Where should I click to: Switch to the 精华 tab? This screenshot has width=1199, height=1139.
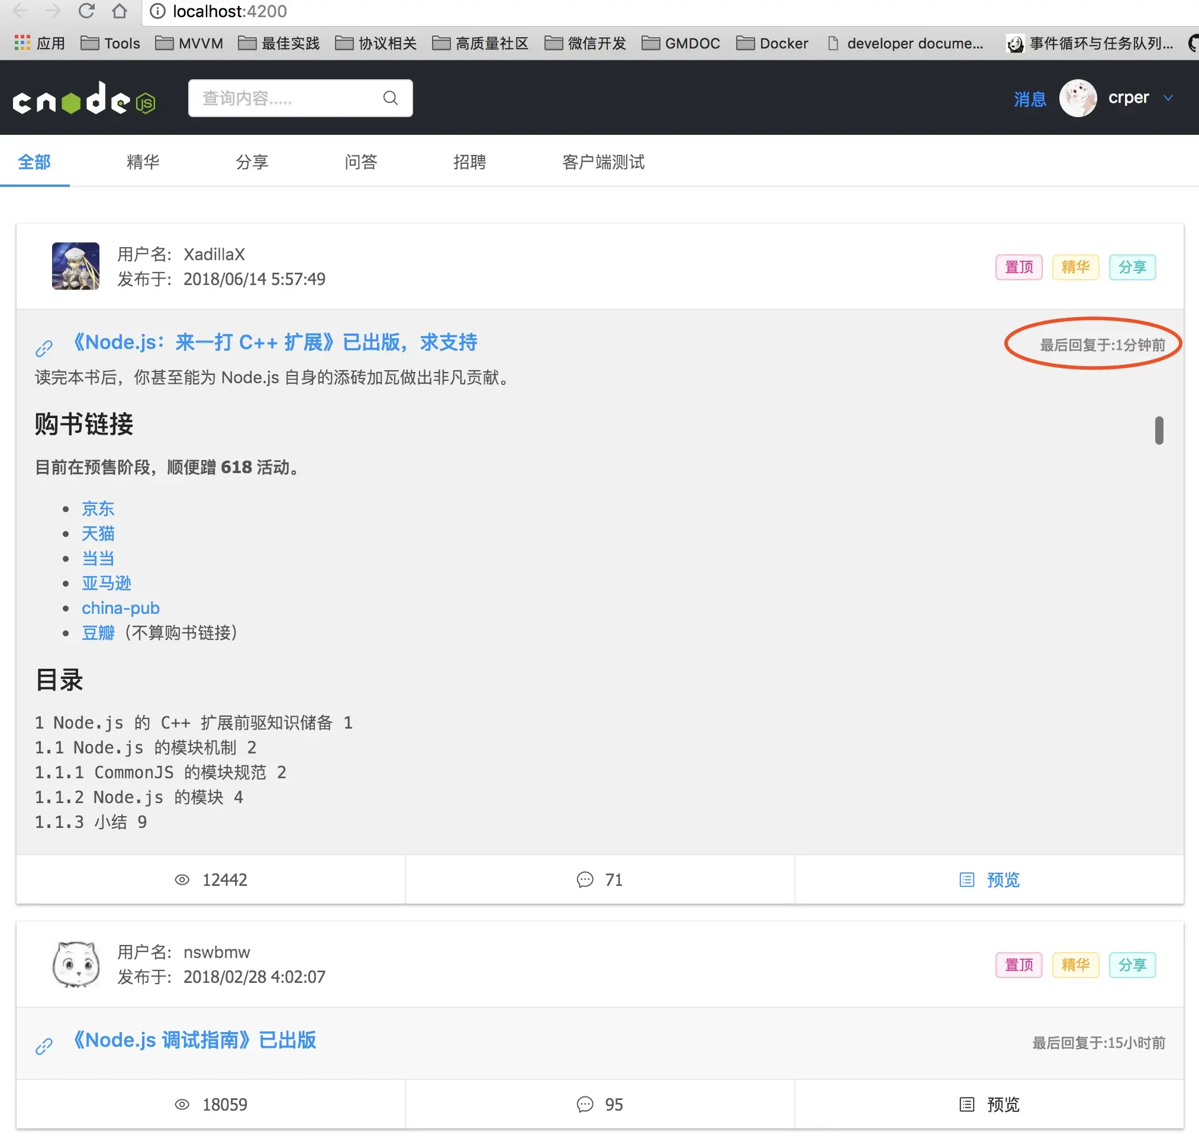coord(143,161)
